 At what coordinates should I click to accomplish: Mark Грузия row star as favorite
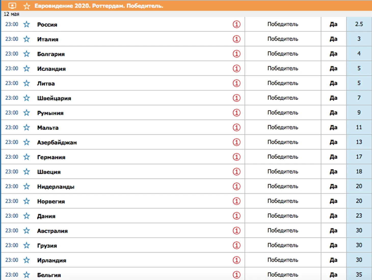click(x=26, y=245)
